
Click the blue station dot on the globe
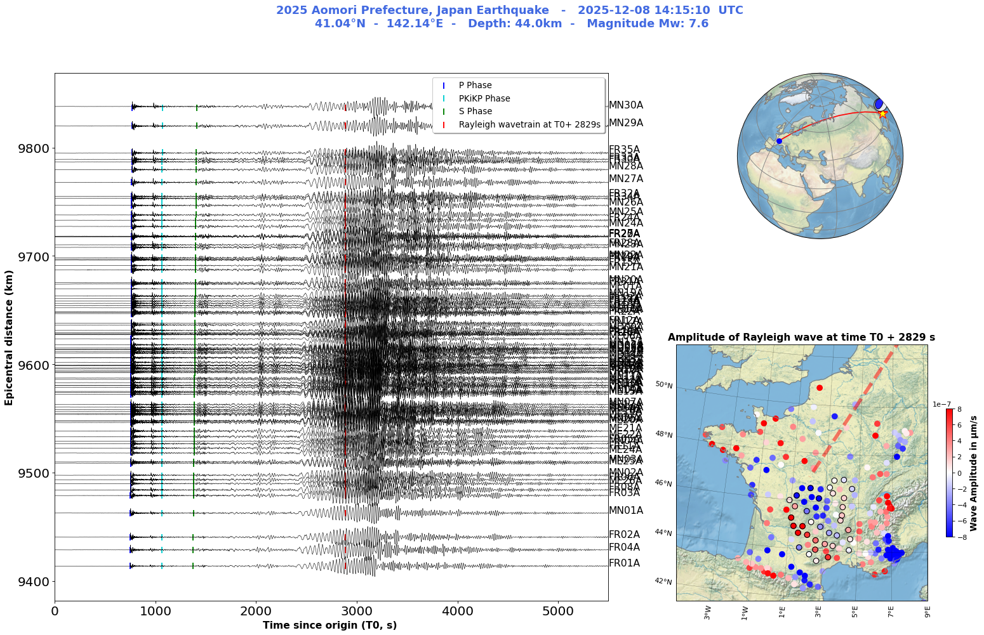pos(779,141)
